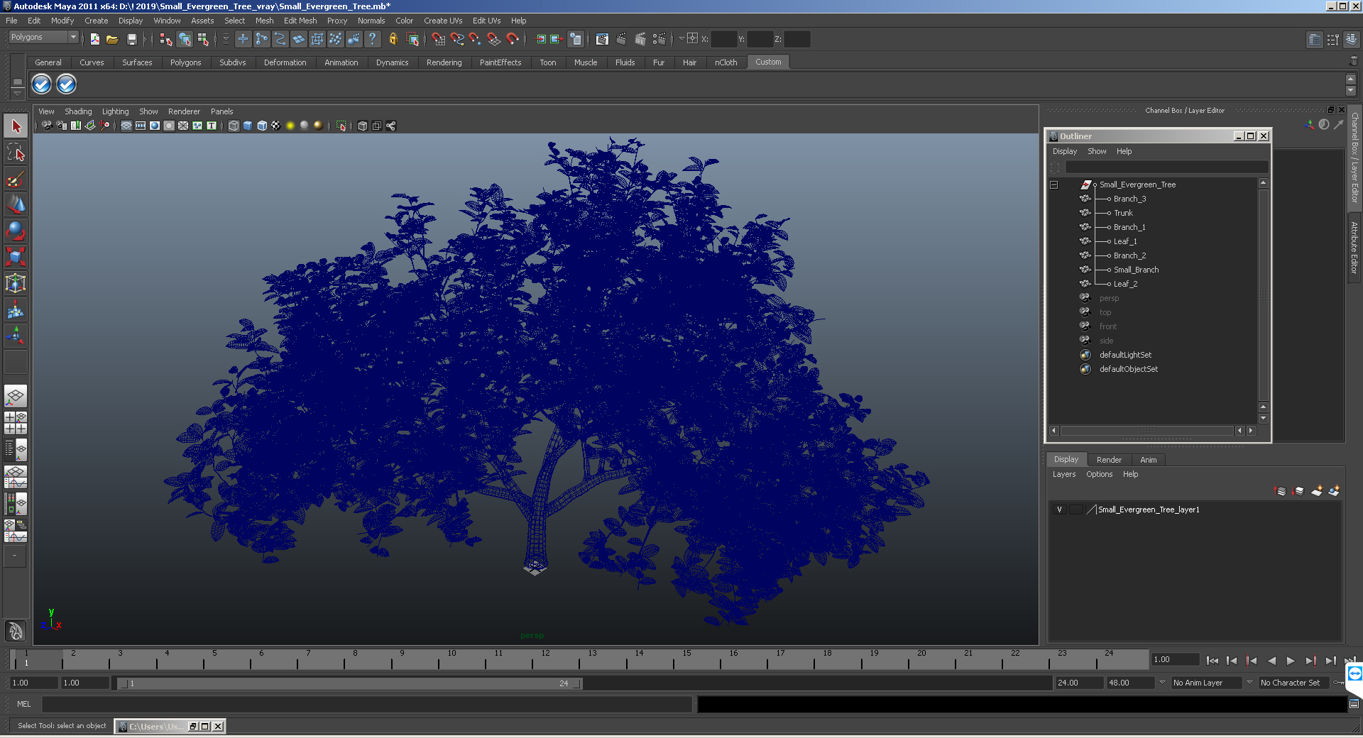Open the Attribute Editor side tab
The image size is (1363, 738).
[1354, 248]
